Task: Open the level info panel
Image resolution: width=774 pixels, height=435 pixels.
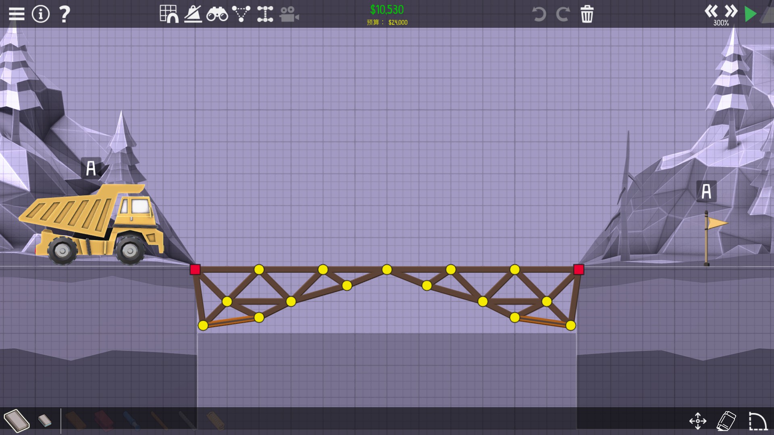Action: tap(40, 14)
